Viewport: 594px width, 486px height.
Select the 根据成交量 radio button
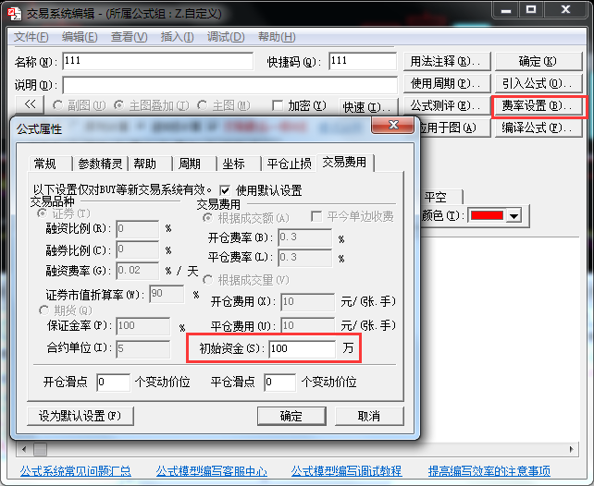[207, 280]
